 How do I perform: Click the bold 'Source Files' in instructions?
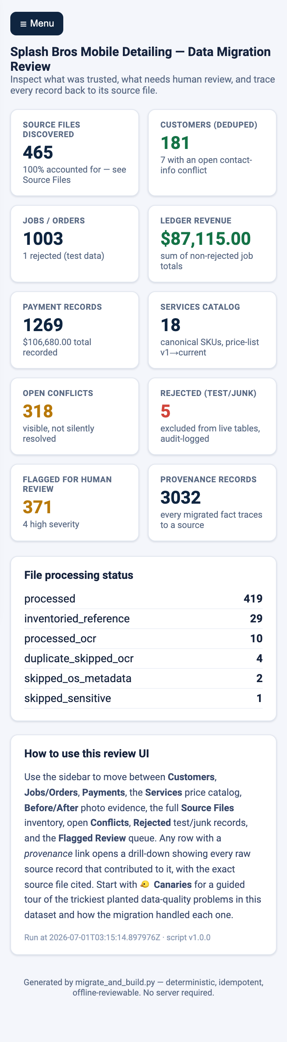[x=208, y=808]
